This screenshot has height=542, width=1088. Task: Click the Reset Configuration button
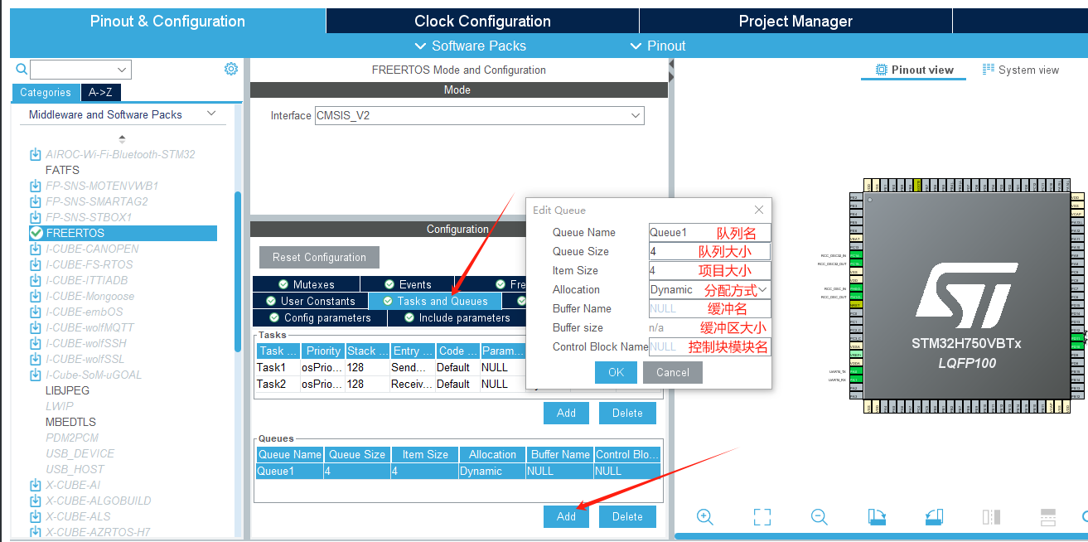[319, 257]
